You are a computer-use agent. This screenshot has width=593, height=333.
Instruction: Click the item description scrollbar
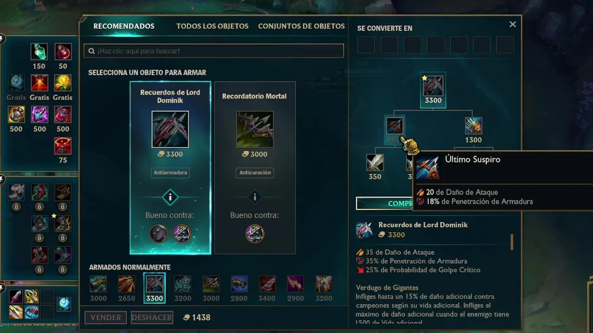(x=512, y=242)
